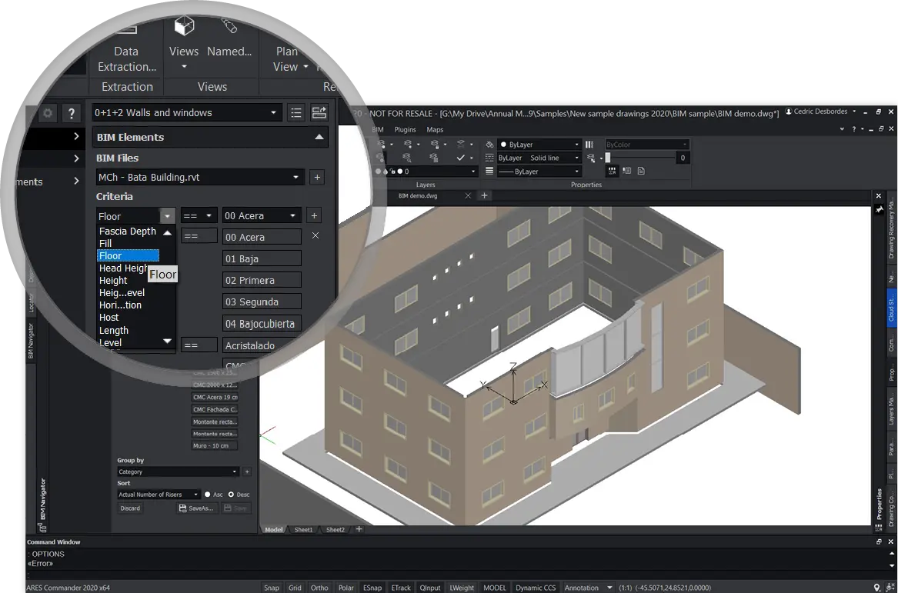Viewport: 898px width, 593px height.
Task: Open the layer '0' selector dropdown
Action: tap(426, 172)
